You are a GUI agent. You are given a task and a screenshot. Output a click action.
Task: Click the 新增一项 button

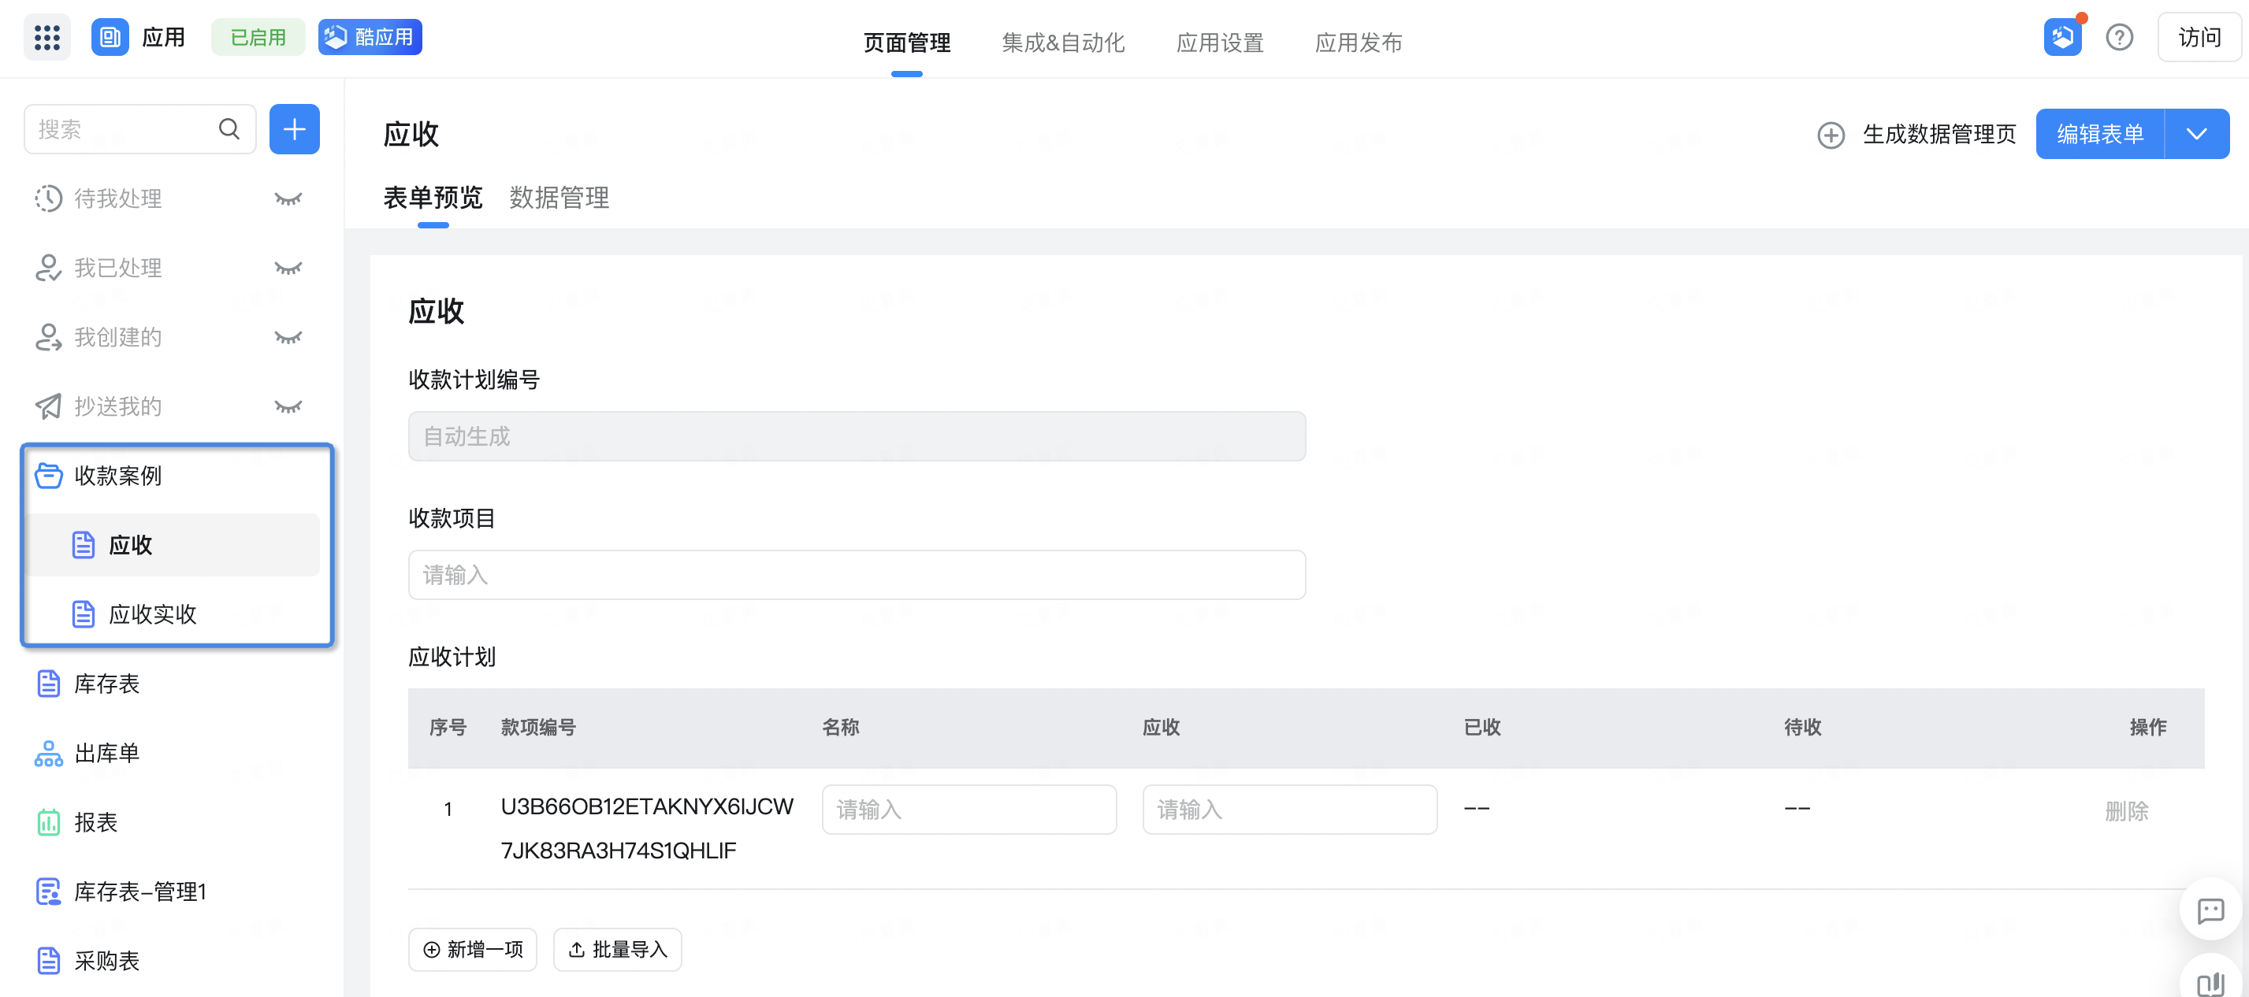coord(472,949)
